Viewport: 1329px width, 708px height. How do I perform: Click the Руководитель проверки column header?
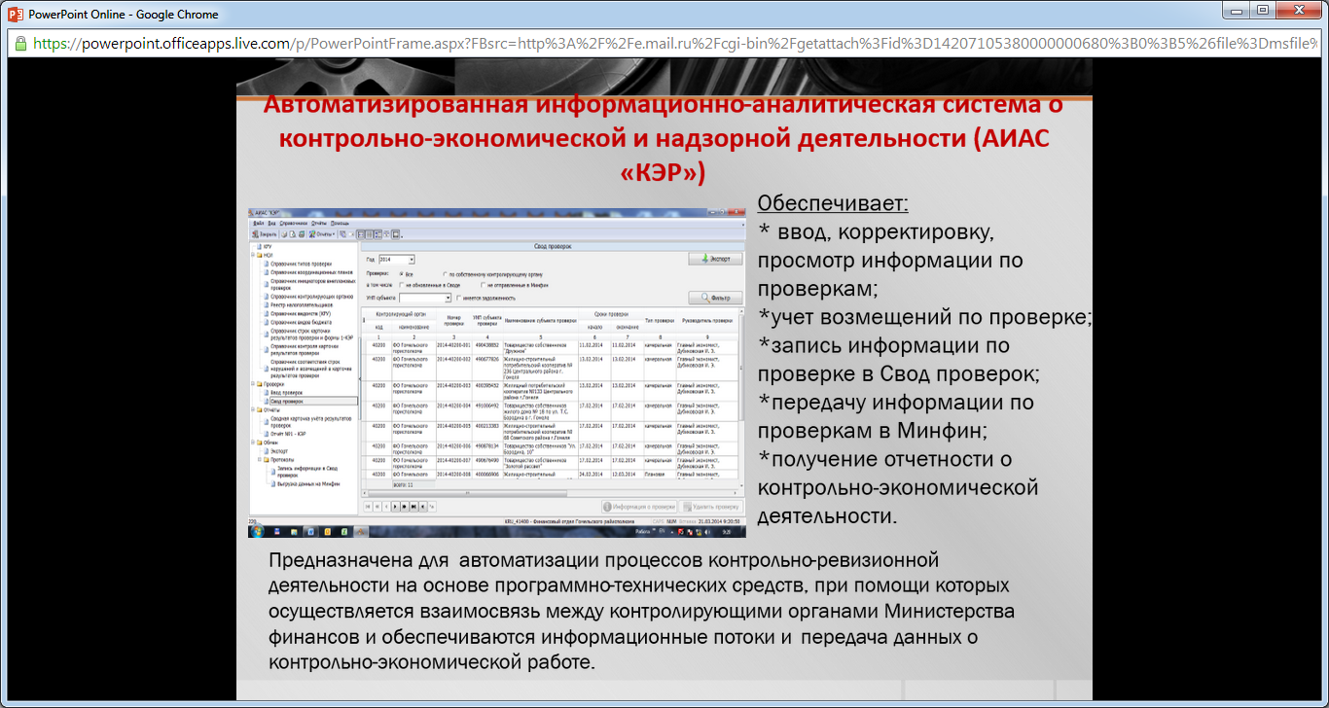708,320
